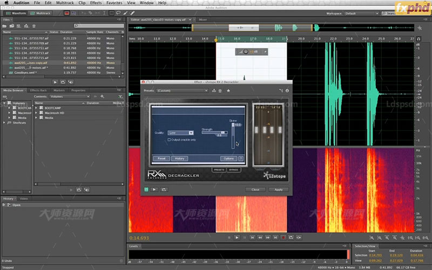Collapse Volumes tree node
This screenshot has height=270, width=432.
click(x=4, y=103)
